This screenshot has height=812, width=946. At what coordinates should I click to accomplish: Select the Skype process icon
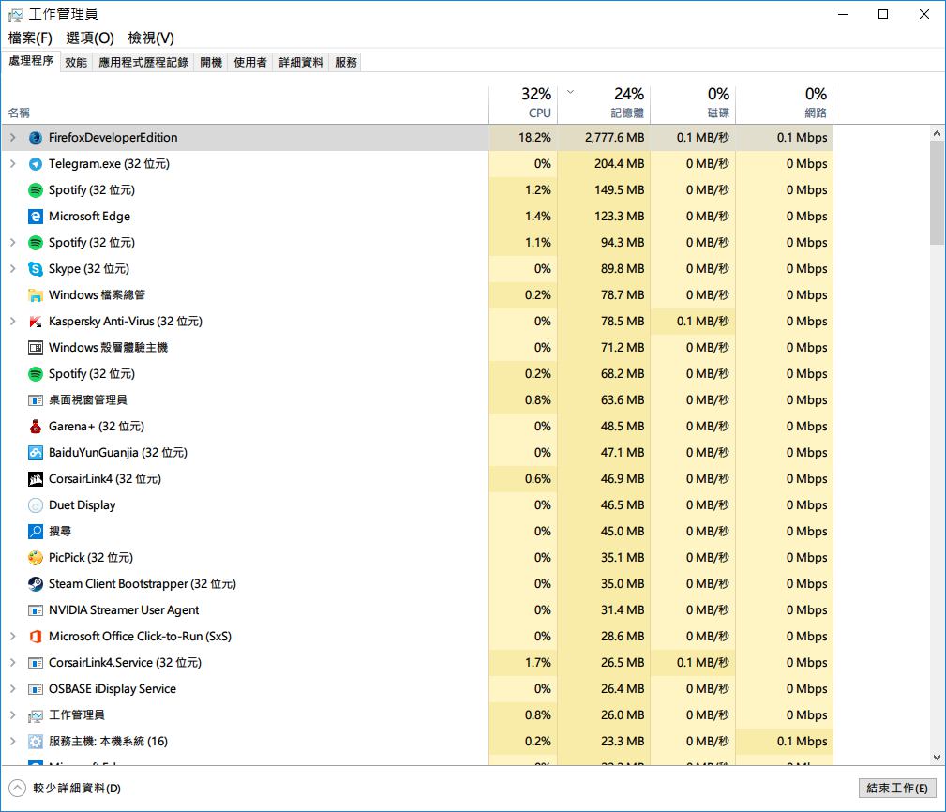coord(36,269)
